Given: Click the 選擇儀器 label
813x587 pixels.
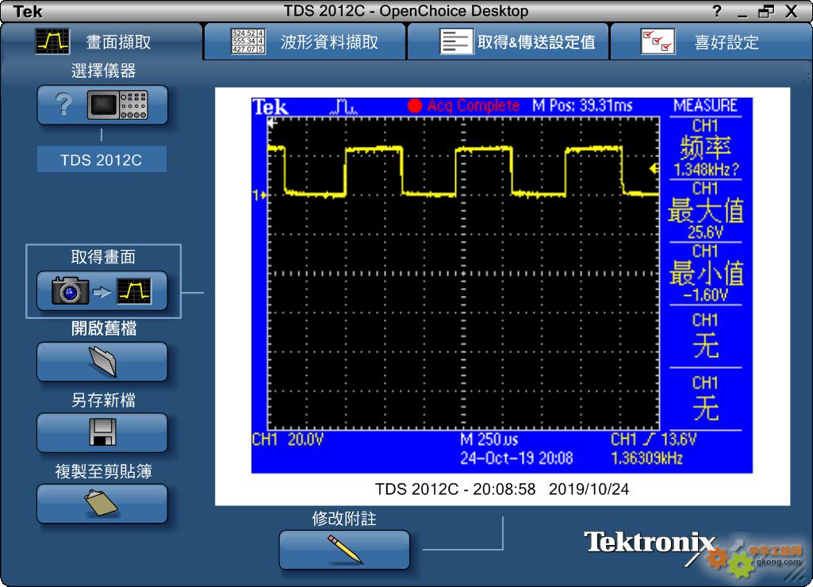Looking at the screenshot, I should click(x=103, y=71).
